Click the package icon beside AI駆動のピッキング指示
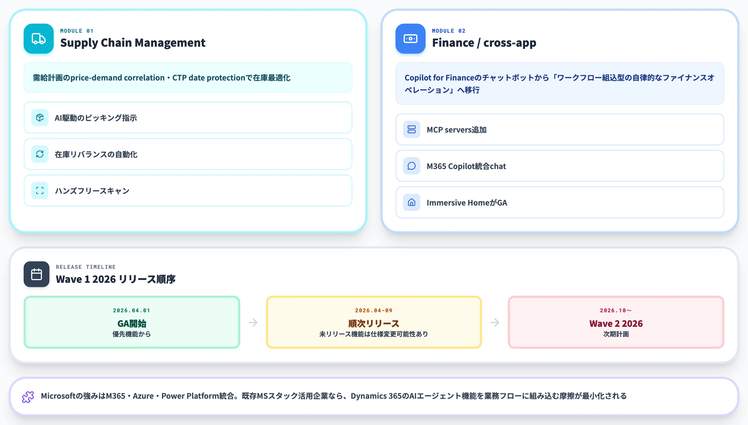This screenshot has width=748, height=425. coord(40,118)
